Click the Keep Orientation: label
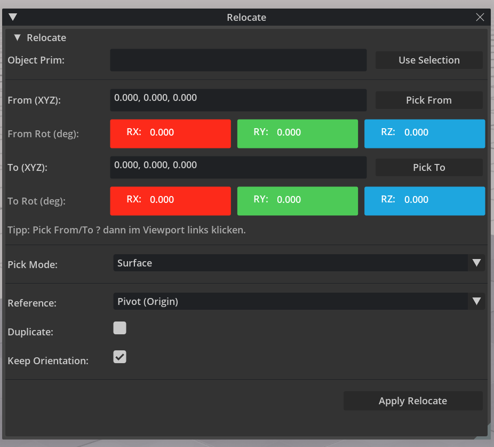494x447 pixels. tap(48, 360)
